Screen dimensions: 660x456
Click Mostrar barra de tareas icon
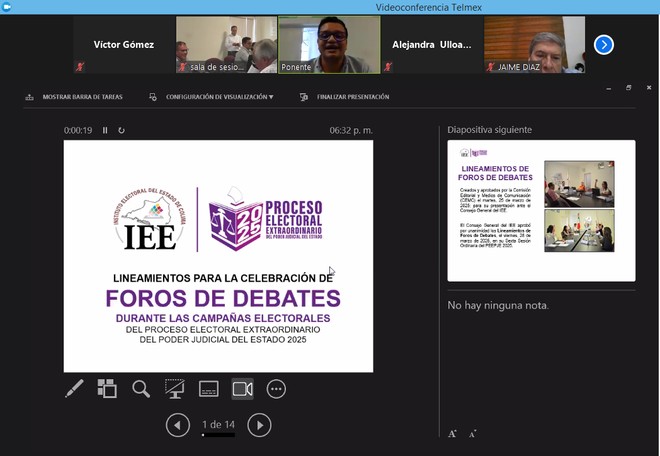click(30, 97)
